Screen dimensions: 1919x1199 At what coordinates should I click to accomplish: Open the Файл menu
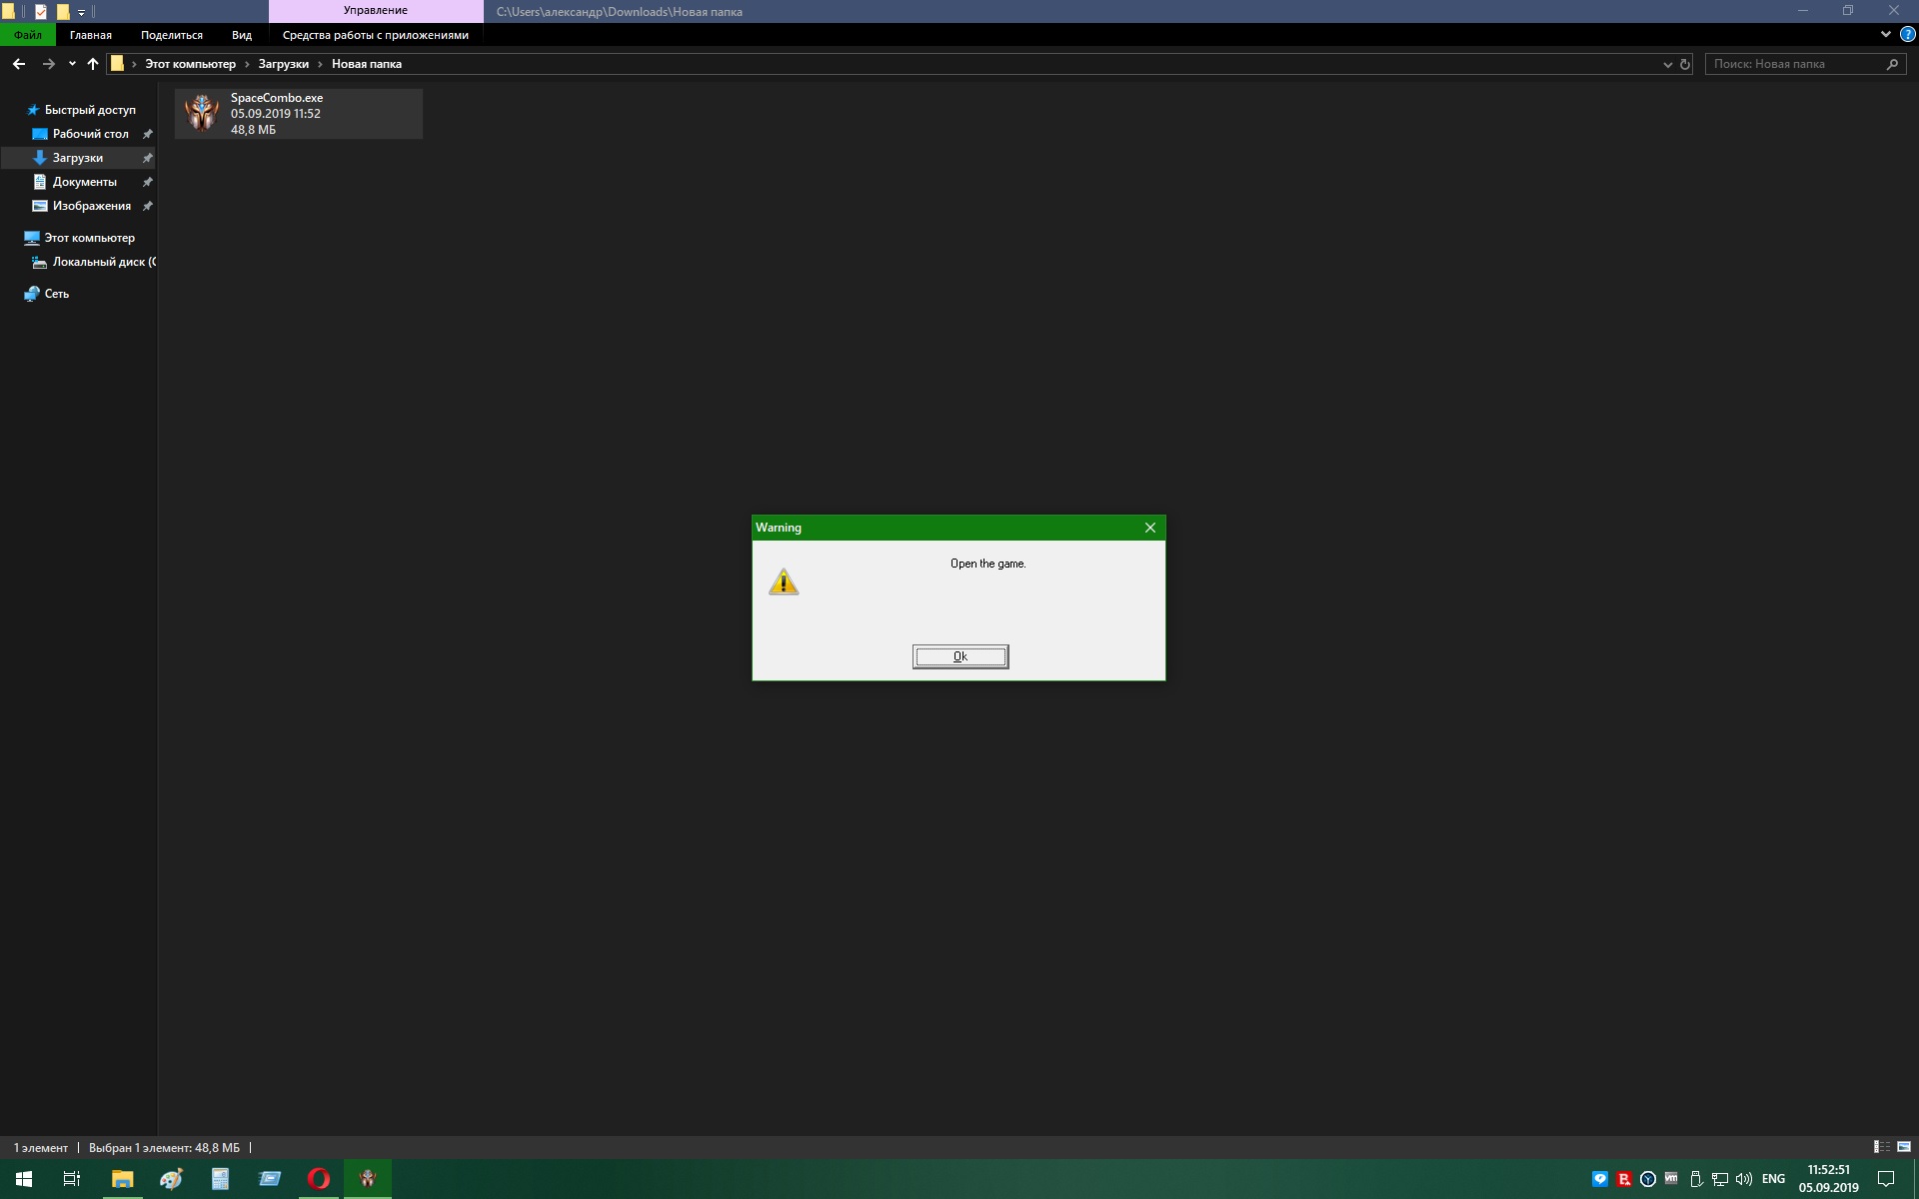(x=27, y=35)
